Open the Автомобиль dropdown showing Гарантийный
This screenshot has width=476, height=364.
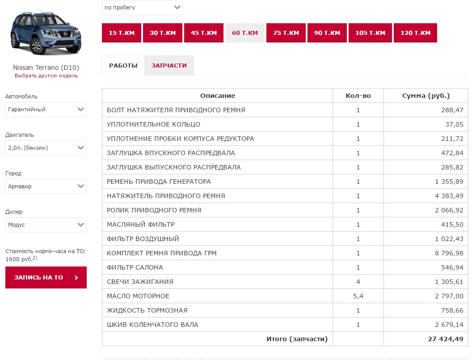(x=46, y=110)
